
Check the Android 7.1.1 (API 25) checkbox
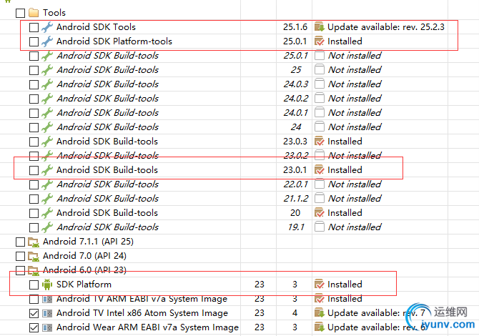[x=21, y=242]
